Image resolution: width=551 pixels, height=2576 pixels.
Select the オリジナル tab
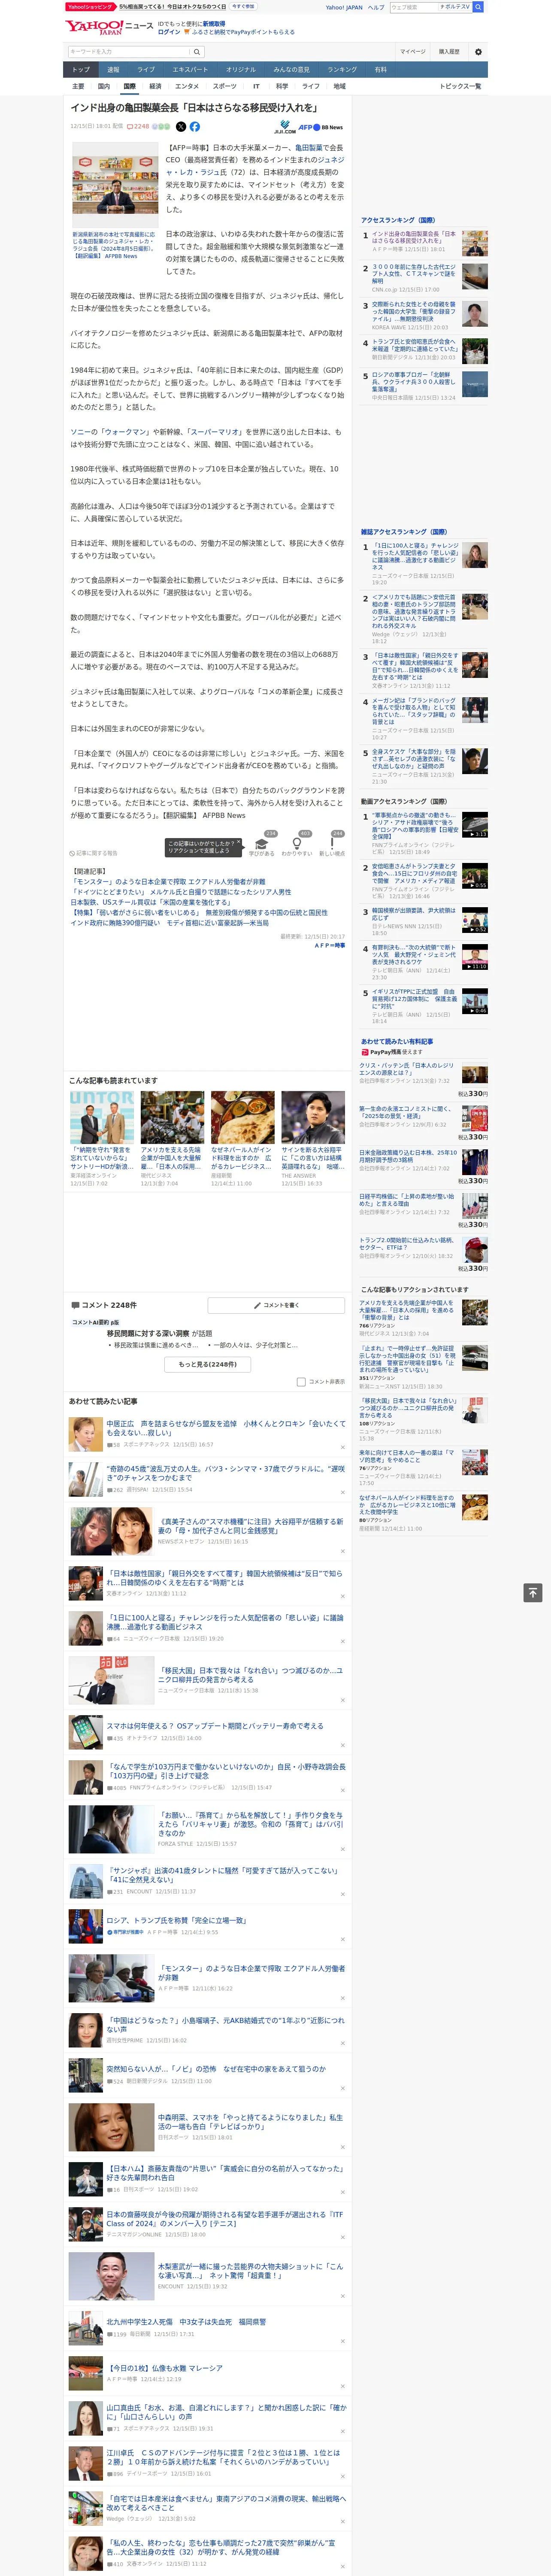241,70
